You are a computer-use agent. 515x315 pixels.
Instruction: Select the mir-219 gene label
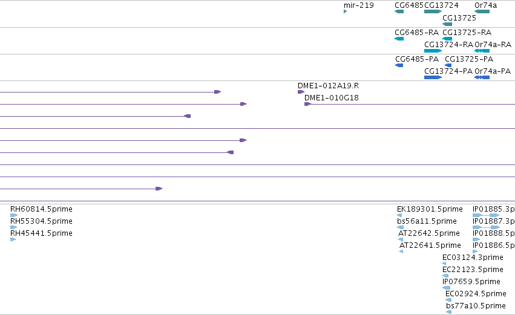pyautogui.click(x=359, y=5)
